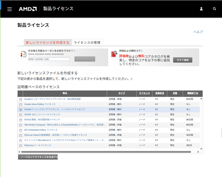
Task: Click 製品ライセンス header title text
Action: [58, 9]
